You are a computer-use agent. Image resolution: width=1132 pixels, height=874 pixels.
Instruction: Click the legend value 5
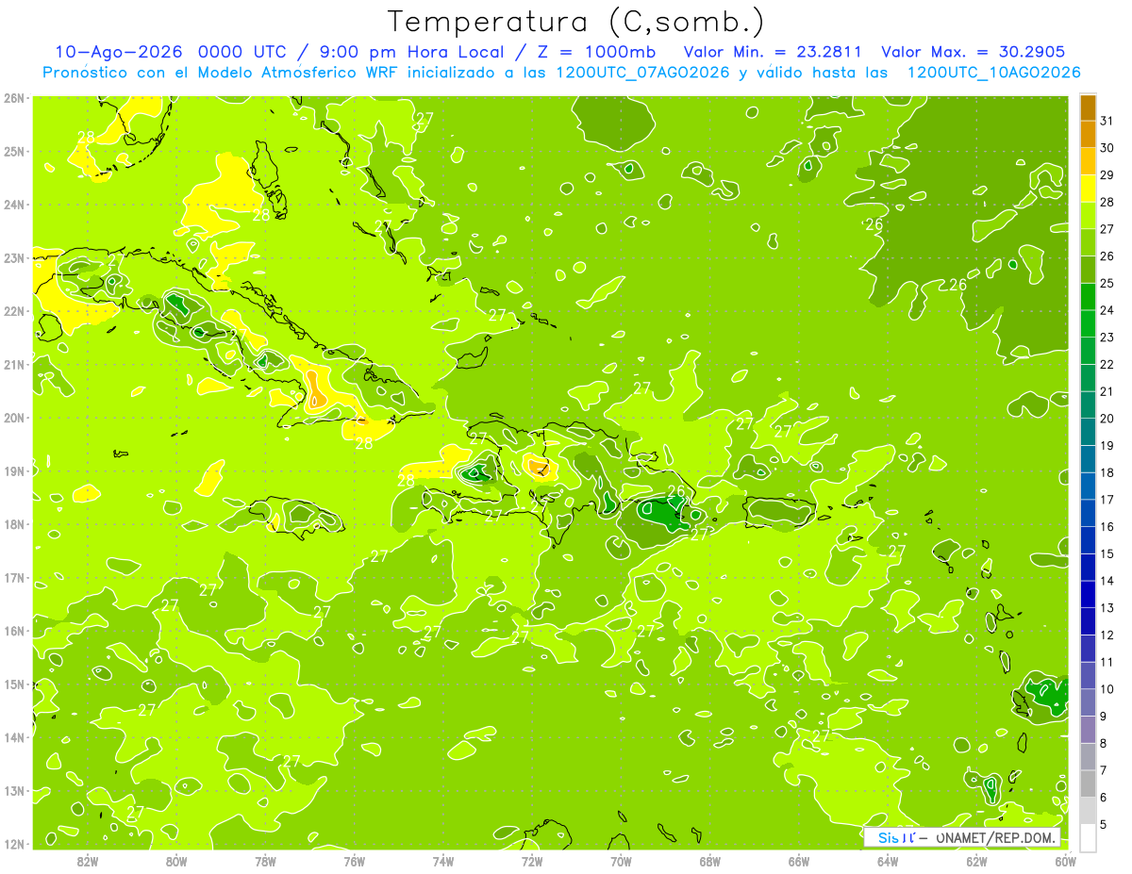coord(1104,825)
